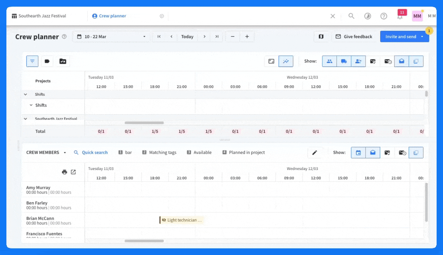Click the info icon beside Crew planner title

64,36
